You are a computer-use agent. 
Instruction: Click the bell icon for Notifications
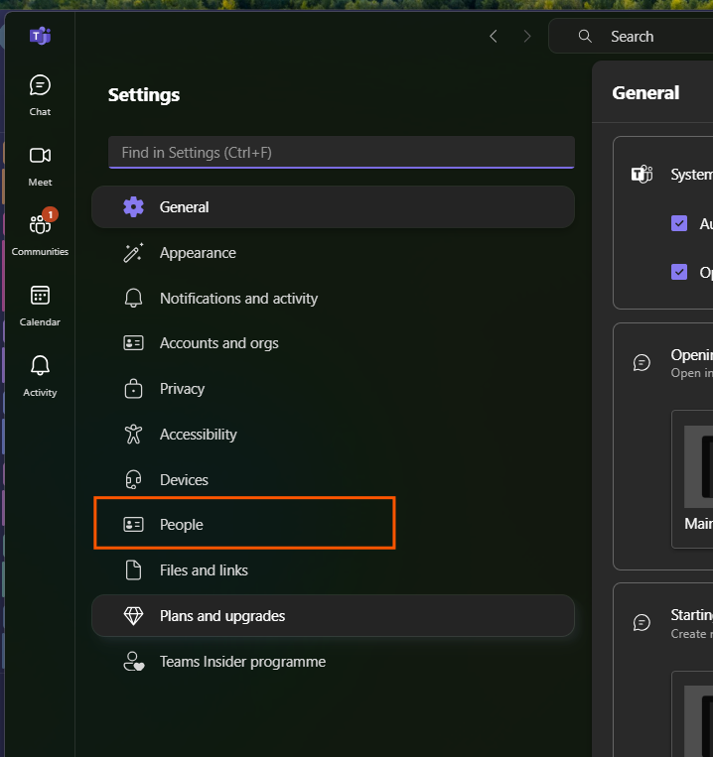point(133,299)
